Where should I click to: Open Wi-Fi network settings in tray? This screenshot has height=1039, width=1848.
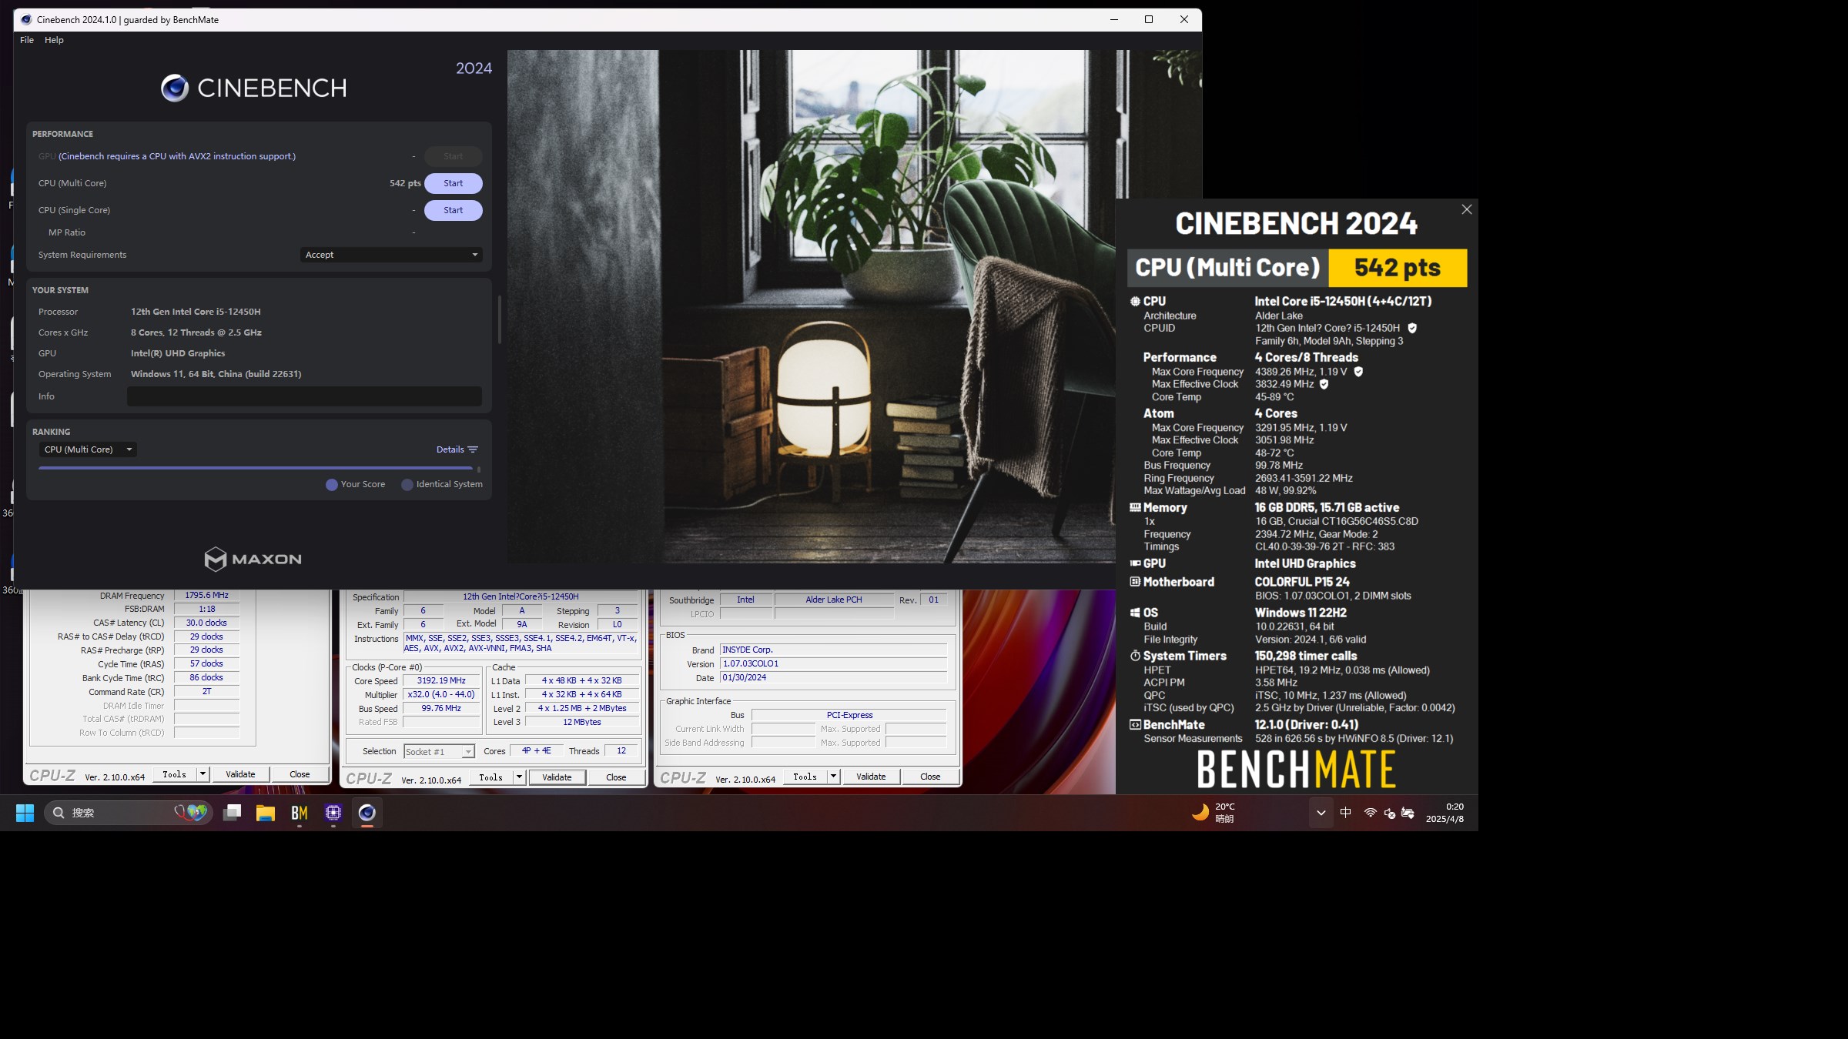click(1371, 813)
